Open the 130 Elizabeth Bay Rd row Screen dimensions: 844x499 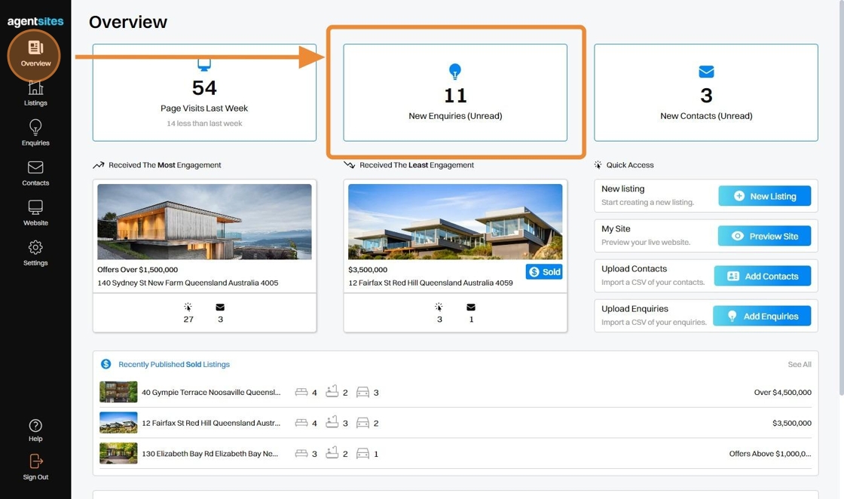(x=455, y=454)
